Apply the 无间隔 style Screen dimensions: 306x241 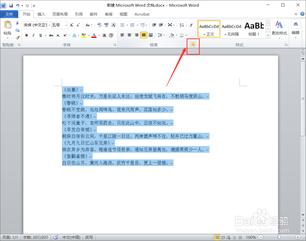pos(231,29)
